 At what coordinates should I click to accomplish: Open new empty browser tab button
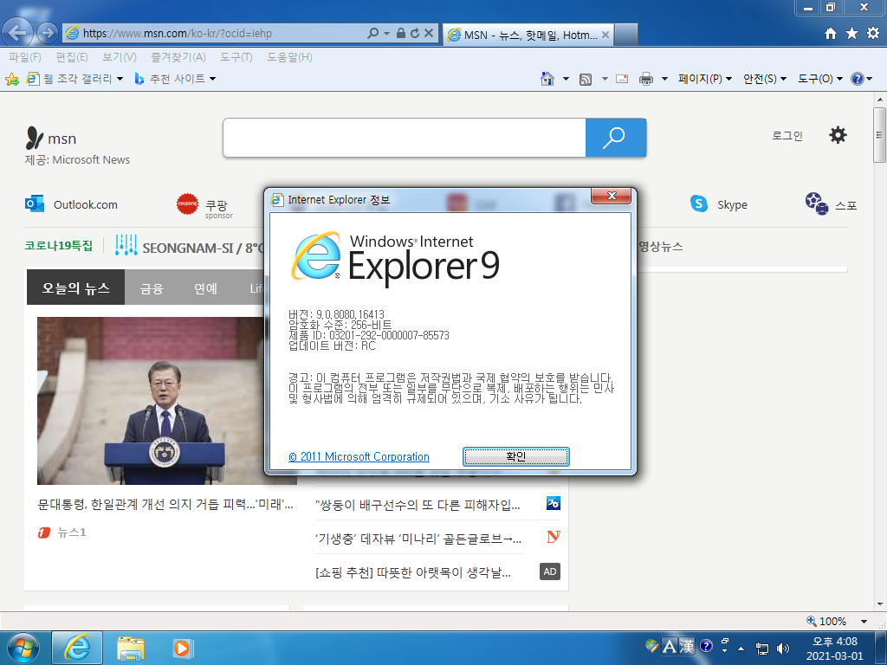pos(625,35)
